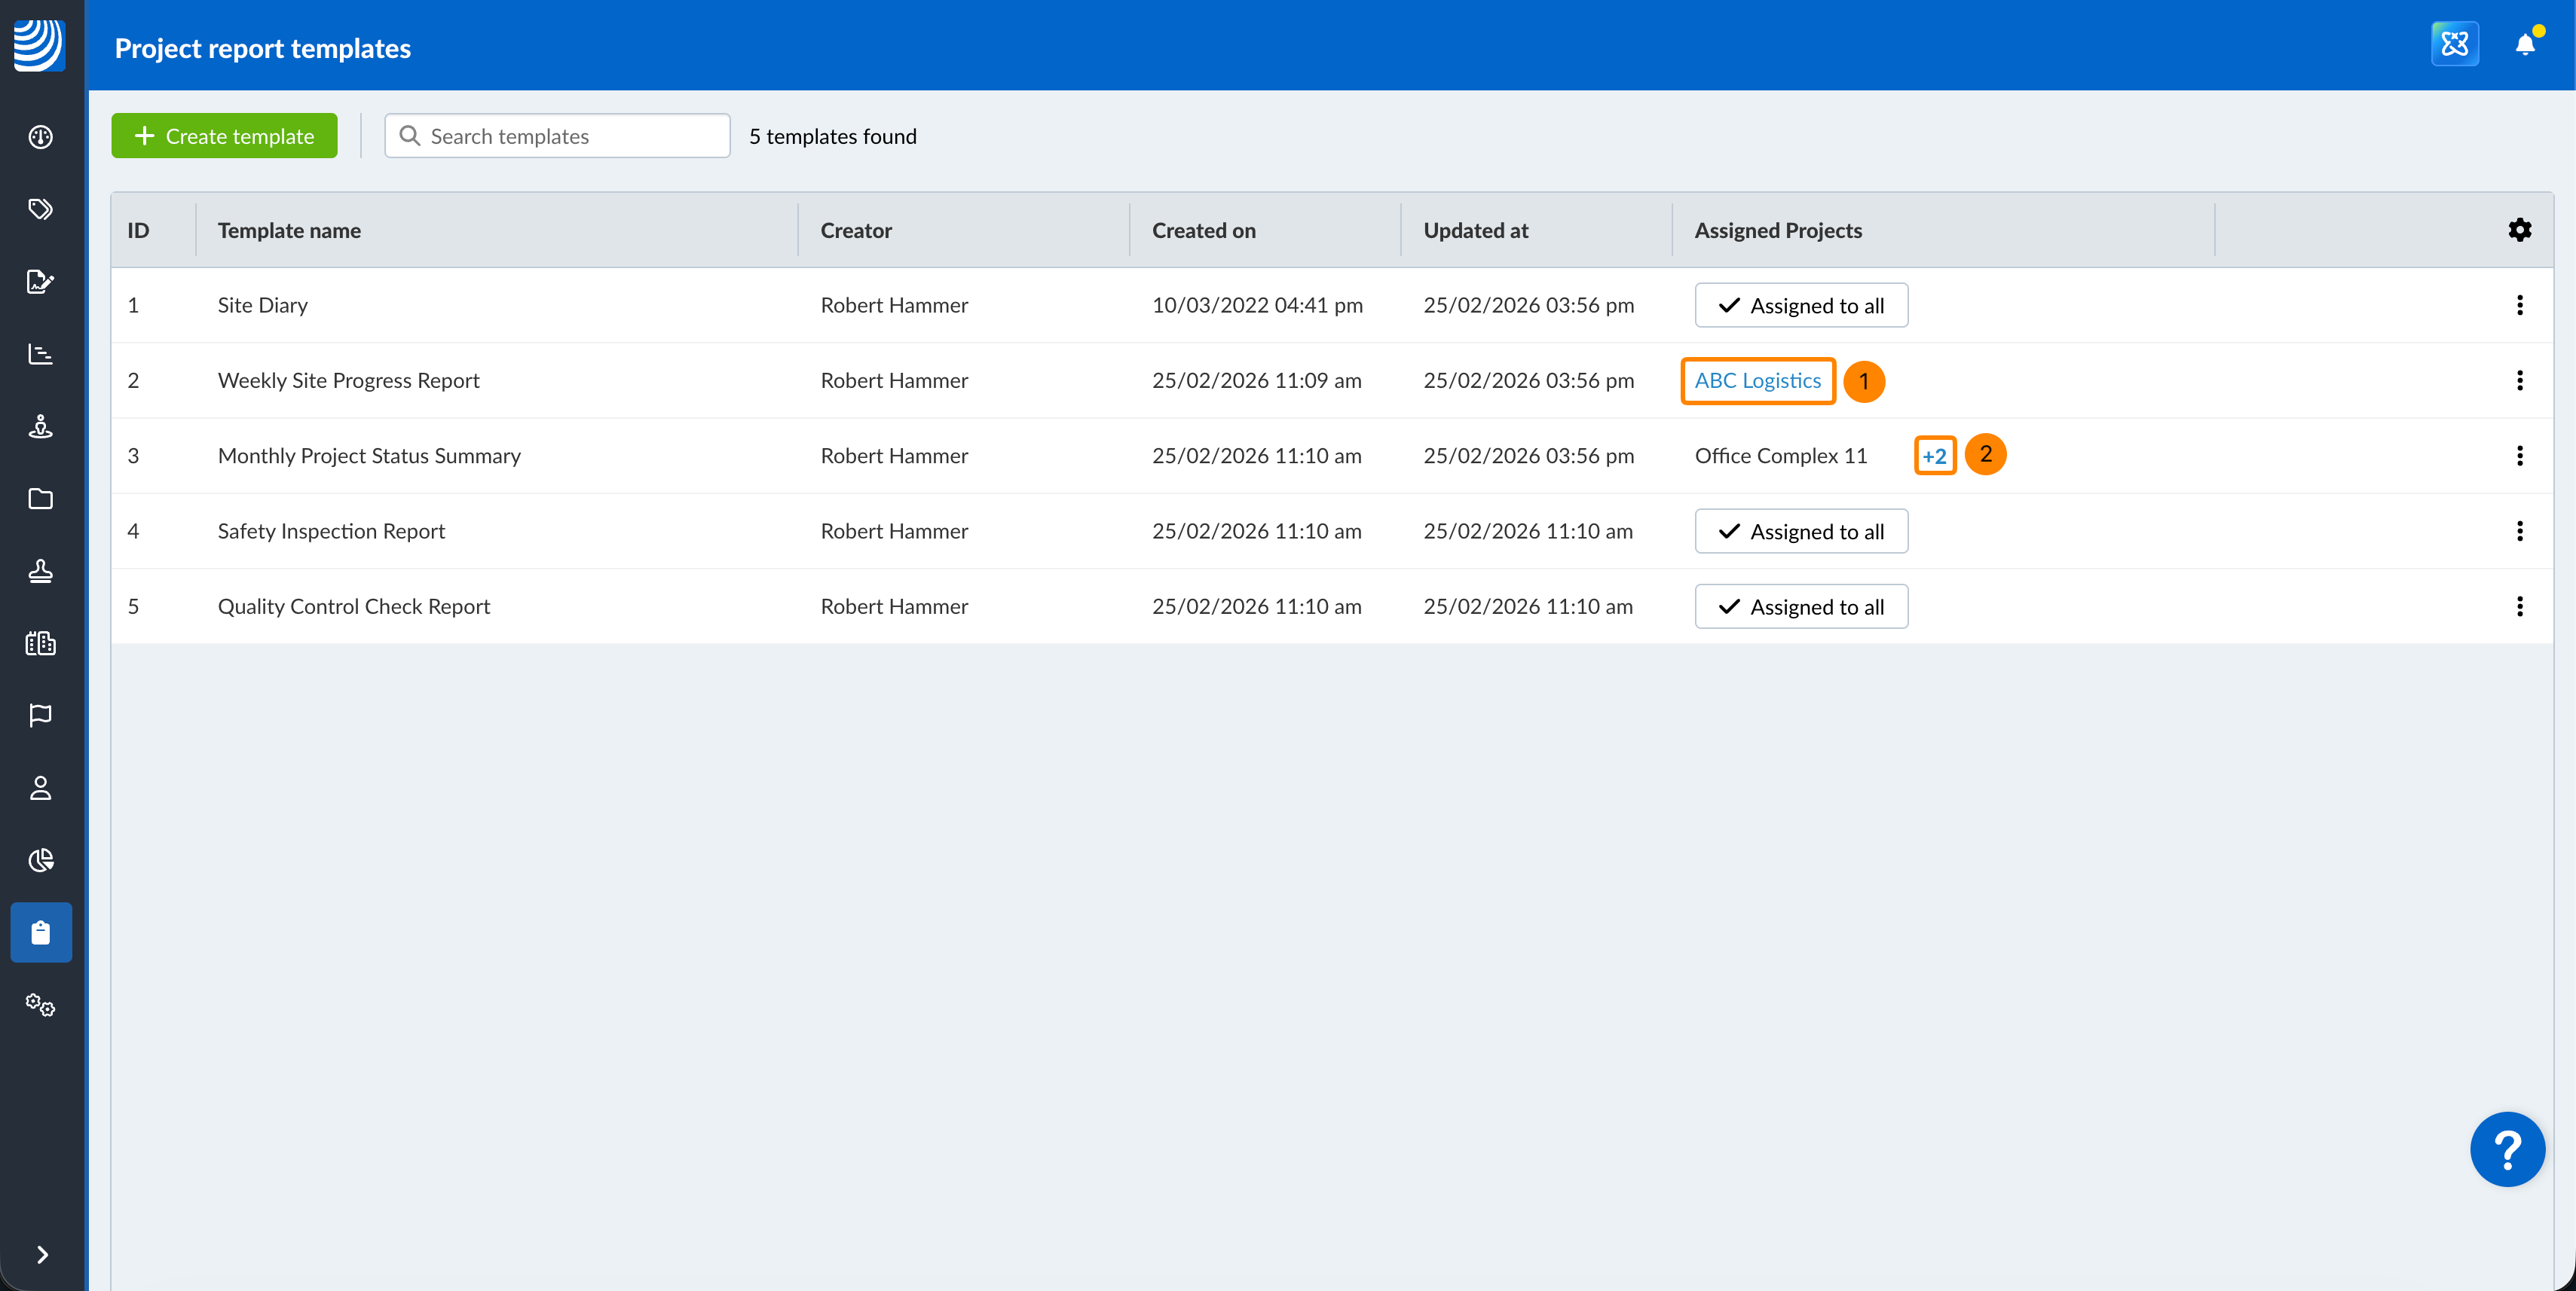Click the flag icon in sidebar

pos(40,716)
